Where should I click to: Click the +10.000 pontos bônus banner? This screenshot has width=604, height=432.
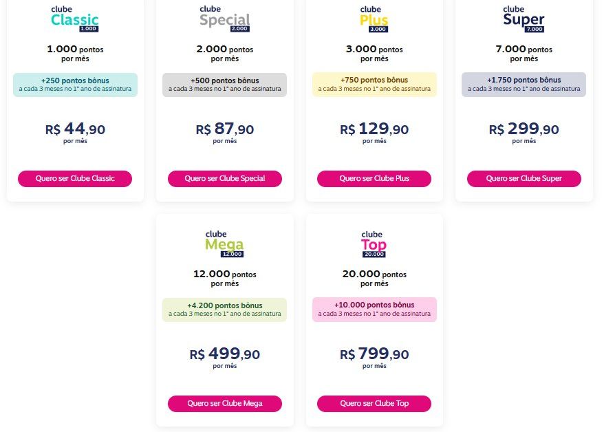coord(374,310)
